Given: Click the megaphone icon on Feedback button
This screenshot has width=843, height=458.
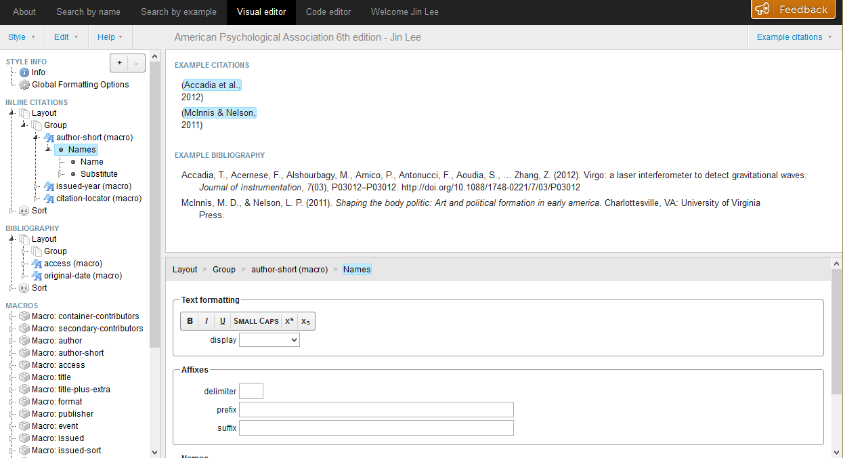Looking at the screenshot, I should (x=763, y=9).
